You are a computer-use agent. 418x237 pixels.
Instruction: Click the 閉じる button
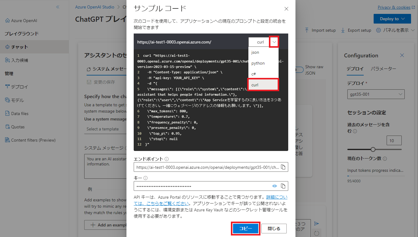274,229
